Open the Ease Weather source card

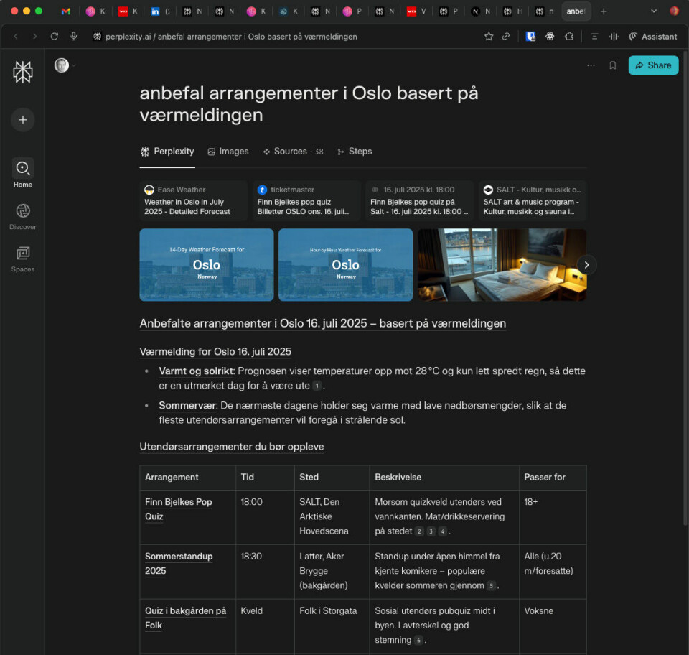tap(194, 200)
